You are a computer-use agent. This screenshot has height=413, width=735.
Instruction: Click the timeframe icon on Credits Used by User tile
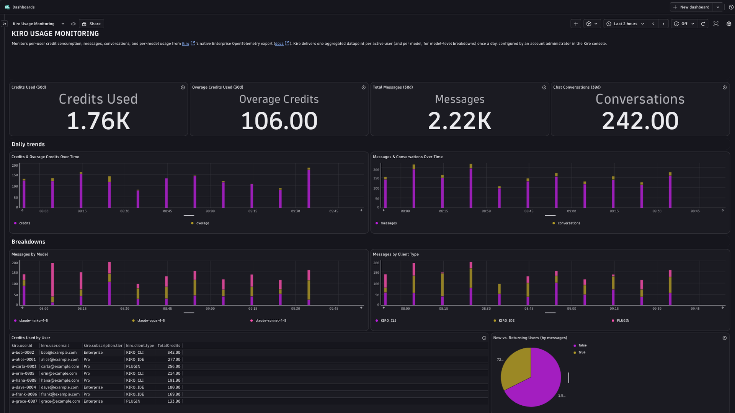[484, 338]
